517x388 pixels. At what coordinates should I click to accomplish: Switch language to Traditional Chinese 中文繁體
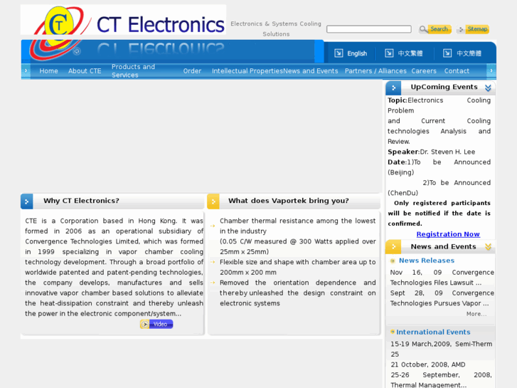(410, 53)
